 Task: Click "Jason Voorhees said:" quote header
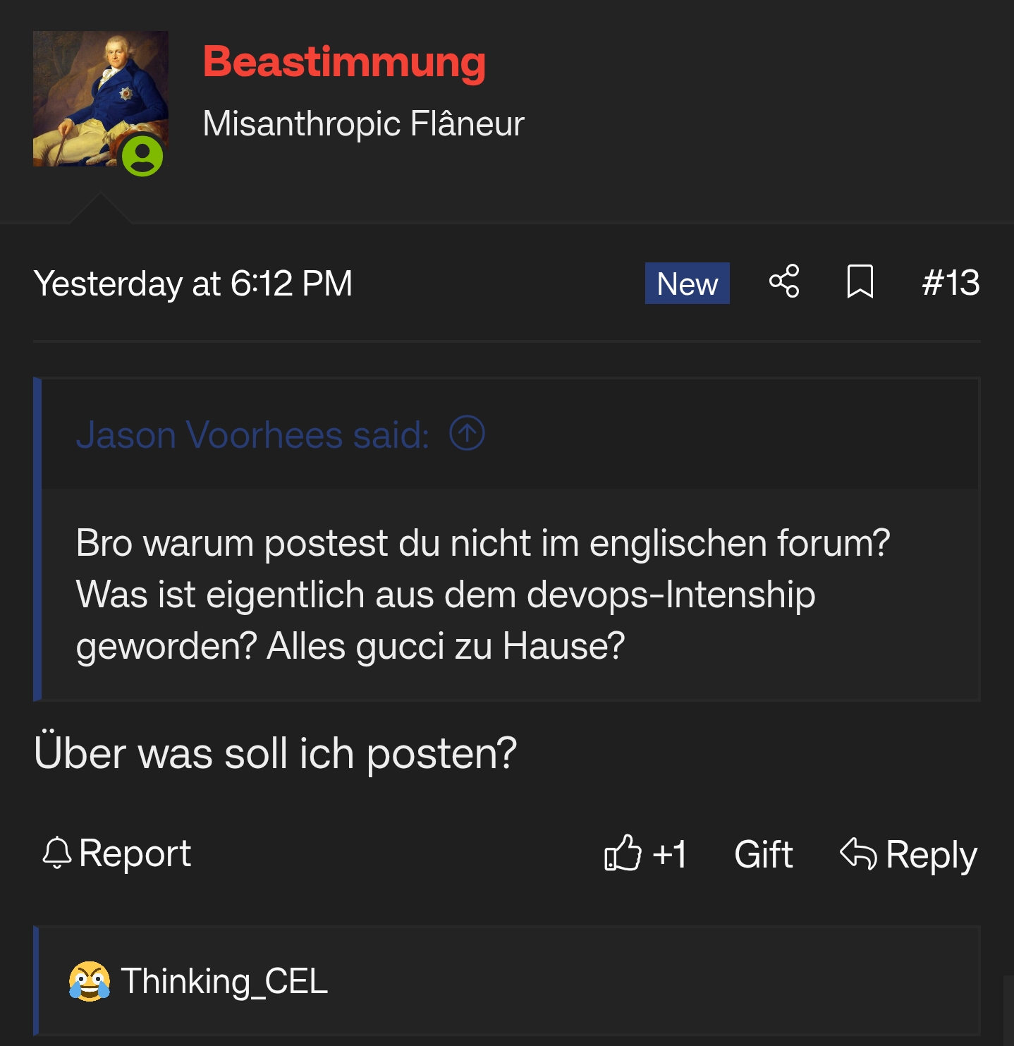[252, 434]
